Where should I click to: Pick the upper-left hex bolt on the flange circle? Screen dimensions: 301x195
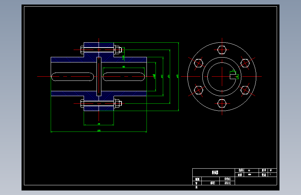199,63
